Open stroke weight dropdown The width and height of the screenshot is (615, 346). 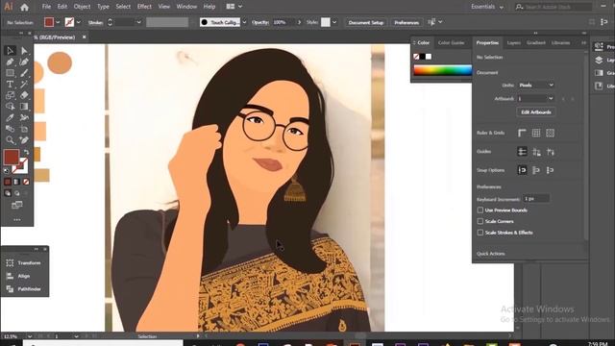pyautogui.click(x=138, y=22)
